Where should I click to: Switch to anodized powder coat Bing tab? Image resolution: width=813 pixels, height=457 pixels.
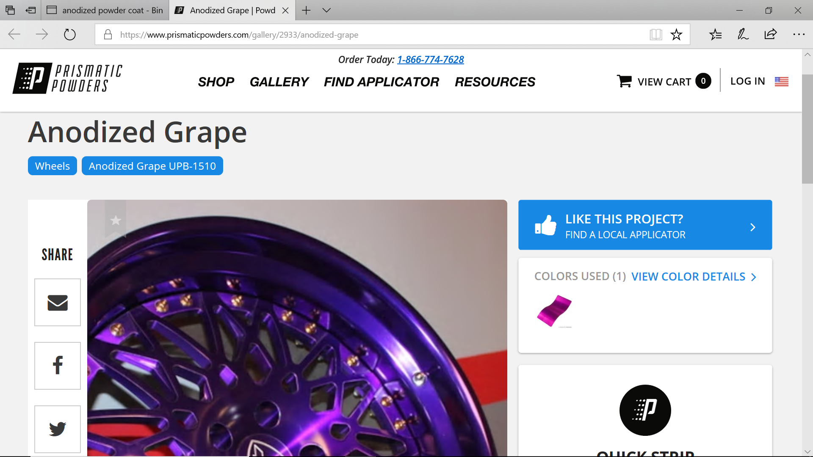105,10
